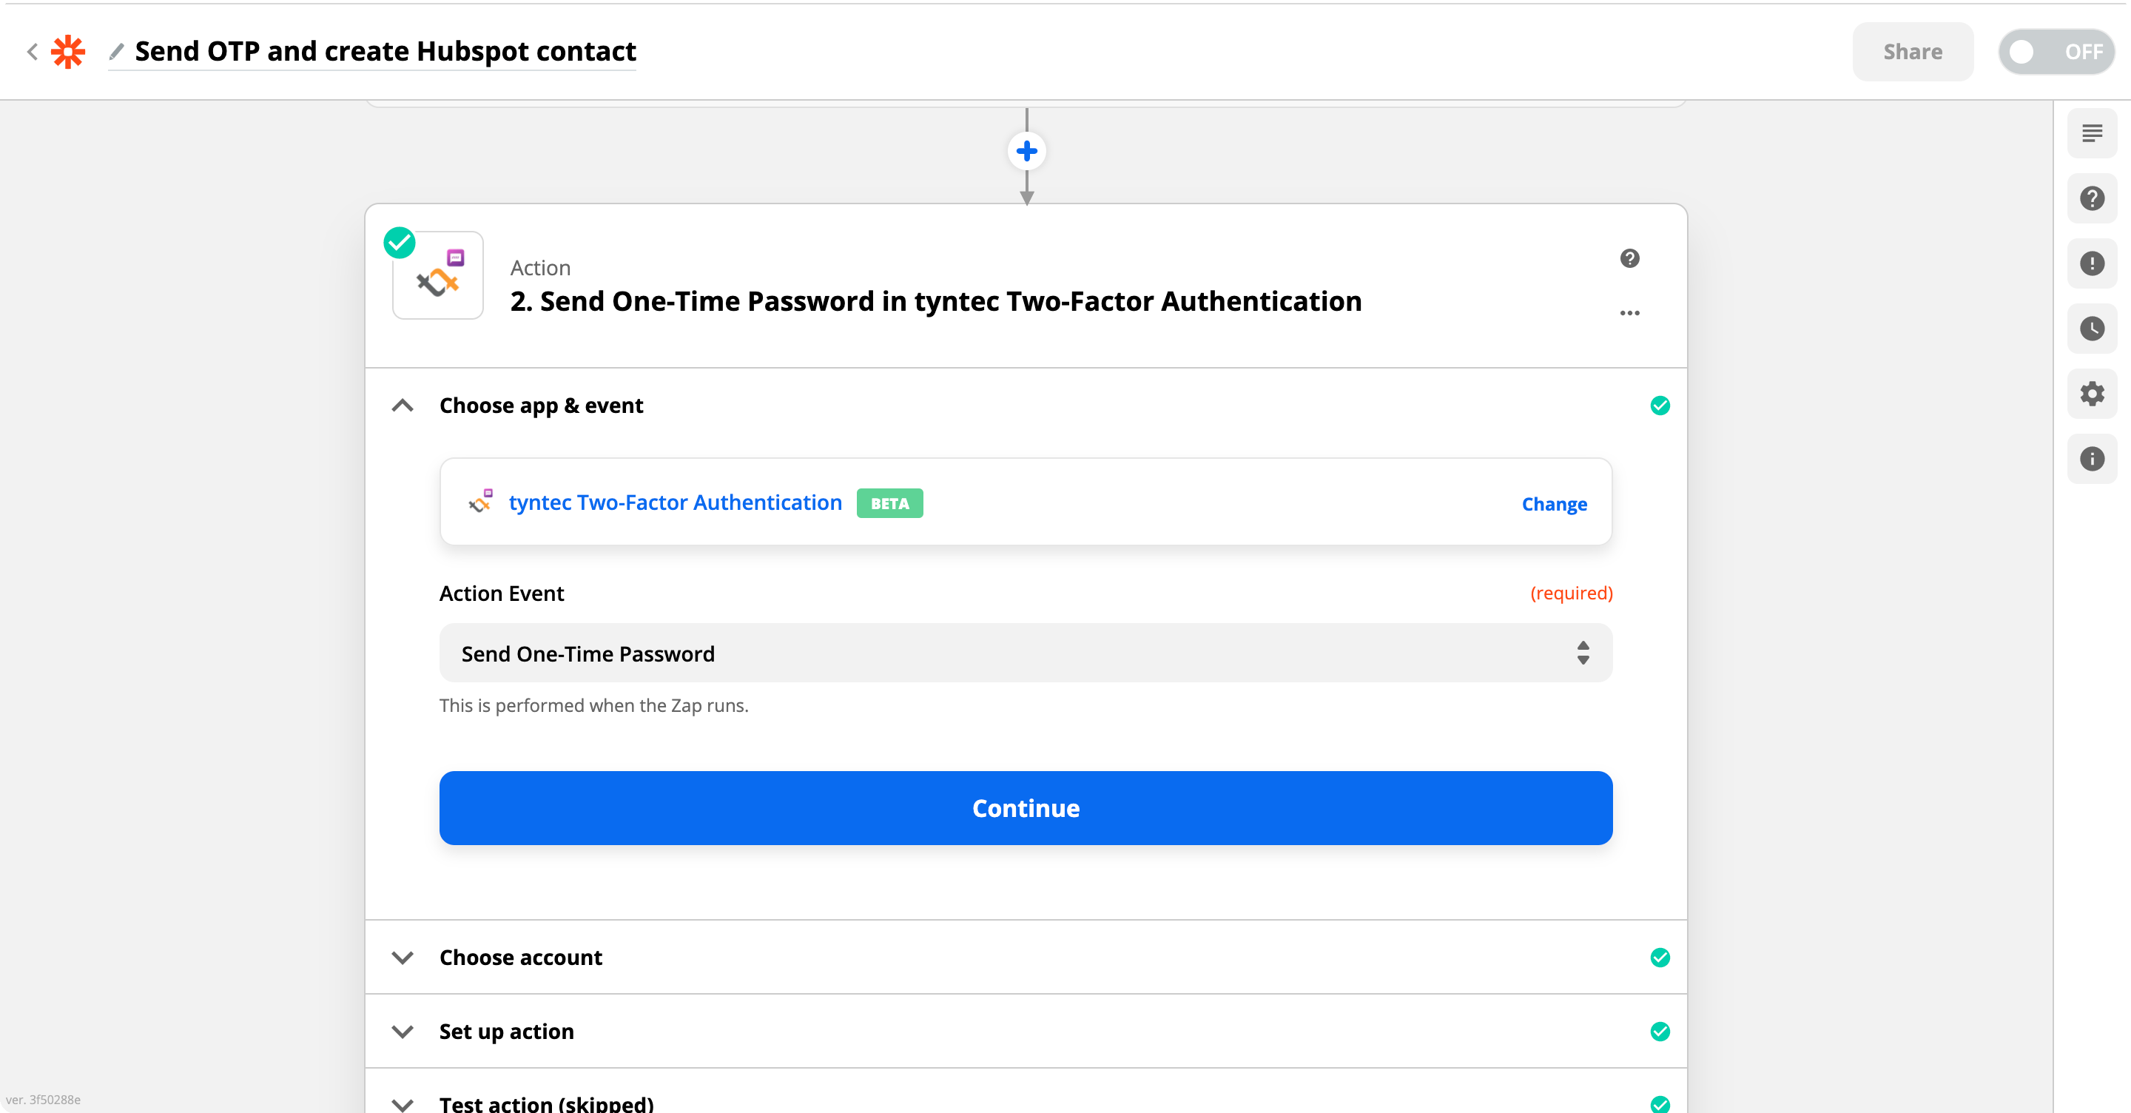This screenshot has height=1113, width=2131.
Task: Click the green checkmark beside 'Choose account'
Action: [1660, 958]
